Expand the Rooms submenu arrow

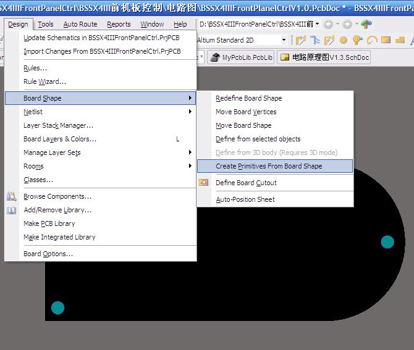coord(190,166)
